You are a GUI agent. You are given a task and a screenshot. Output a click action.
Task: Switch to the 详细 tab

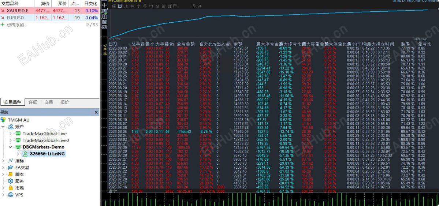33,102
